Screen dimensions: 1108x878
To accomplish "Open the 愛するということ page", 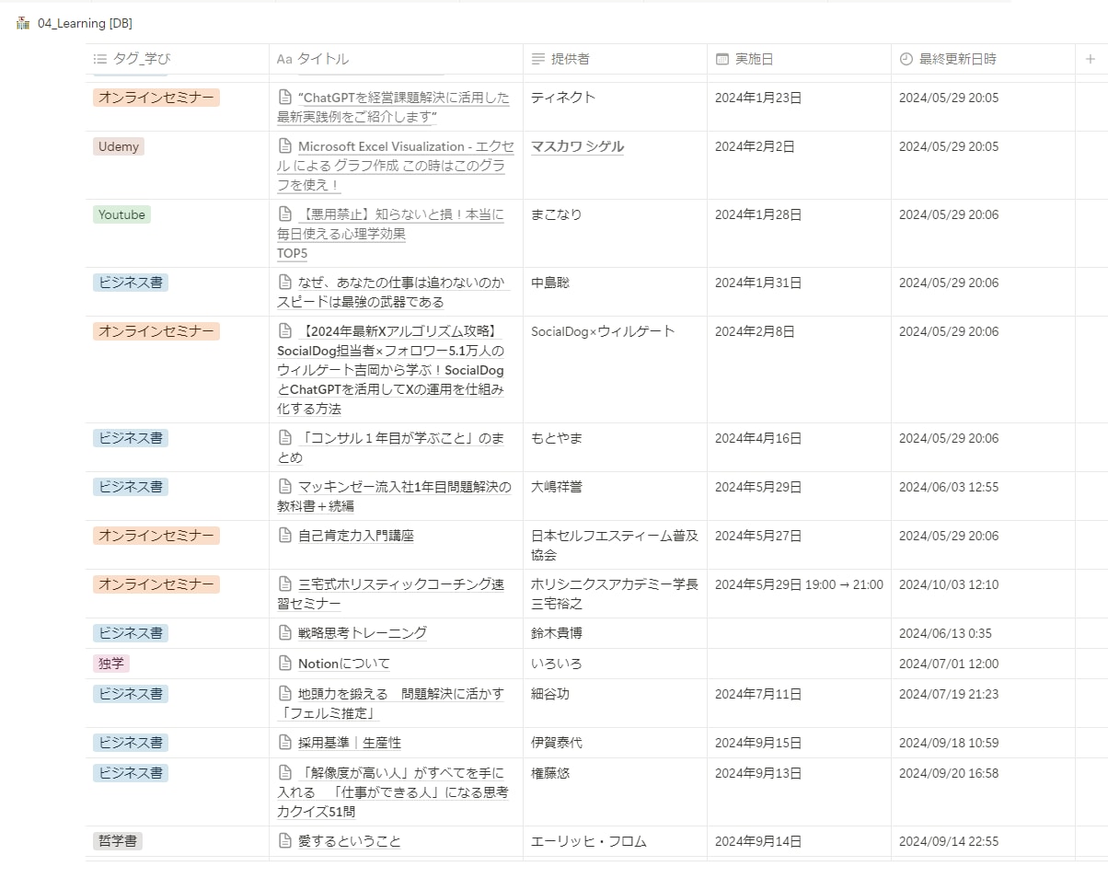I will (350, 841).
